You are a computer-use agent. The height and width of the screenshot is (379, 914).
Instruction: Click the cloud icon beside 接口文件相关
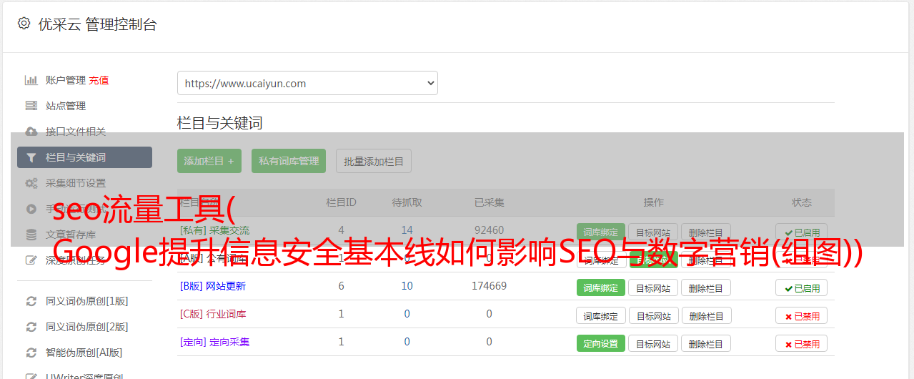pos(31,132)
